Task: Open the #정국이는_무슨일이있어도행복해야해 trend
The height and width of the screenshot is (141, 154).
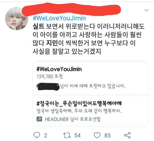Action: (79, 103)
